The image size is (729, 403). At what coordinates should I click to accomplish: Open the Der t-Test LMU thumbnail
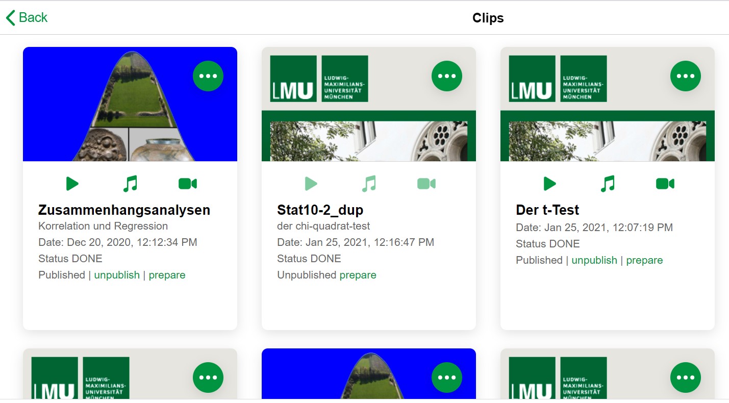(x=608, y=104)
